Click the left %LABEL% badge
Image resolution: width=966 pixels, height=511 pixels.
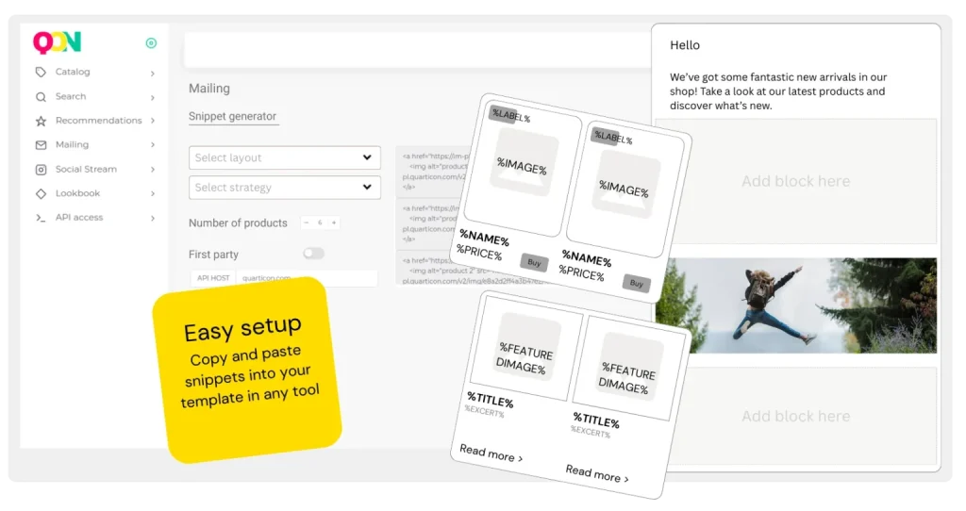coord(509,115)
